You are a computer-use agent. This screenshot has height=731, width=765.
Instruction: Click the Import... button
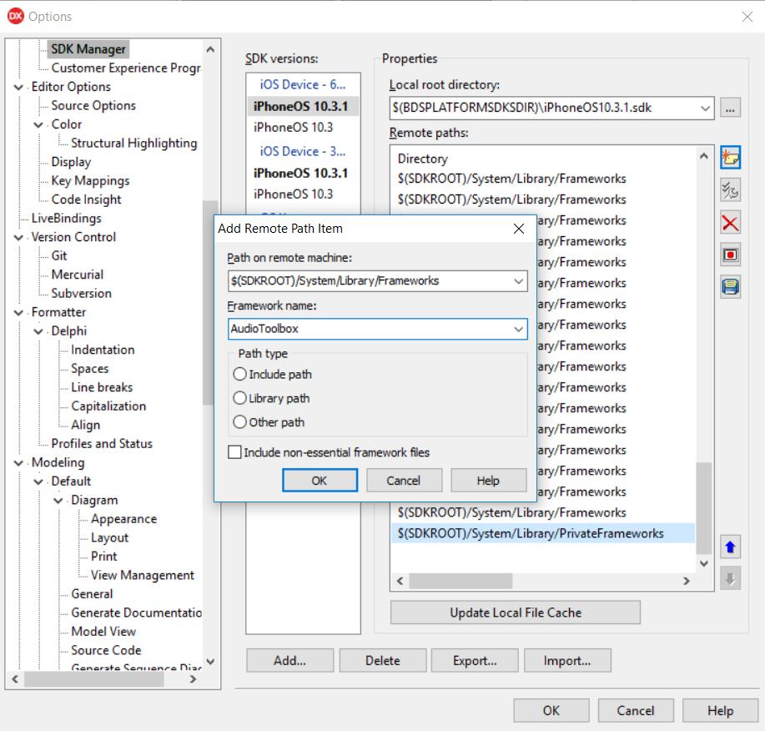(567, 661)
